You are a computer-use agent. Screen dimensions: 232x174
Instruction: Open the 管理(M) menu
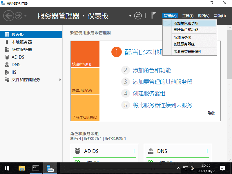click(x=170, y=16)
